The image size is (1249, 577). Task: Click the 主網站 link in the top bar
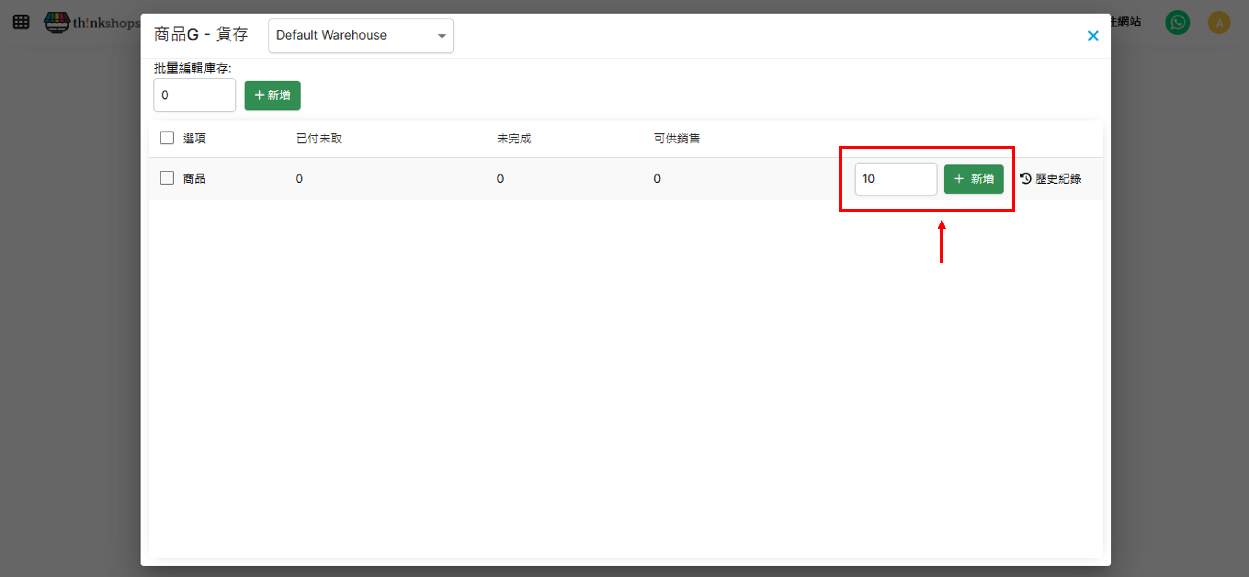[x=1127, y=21]
